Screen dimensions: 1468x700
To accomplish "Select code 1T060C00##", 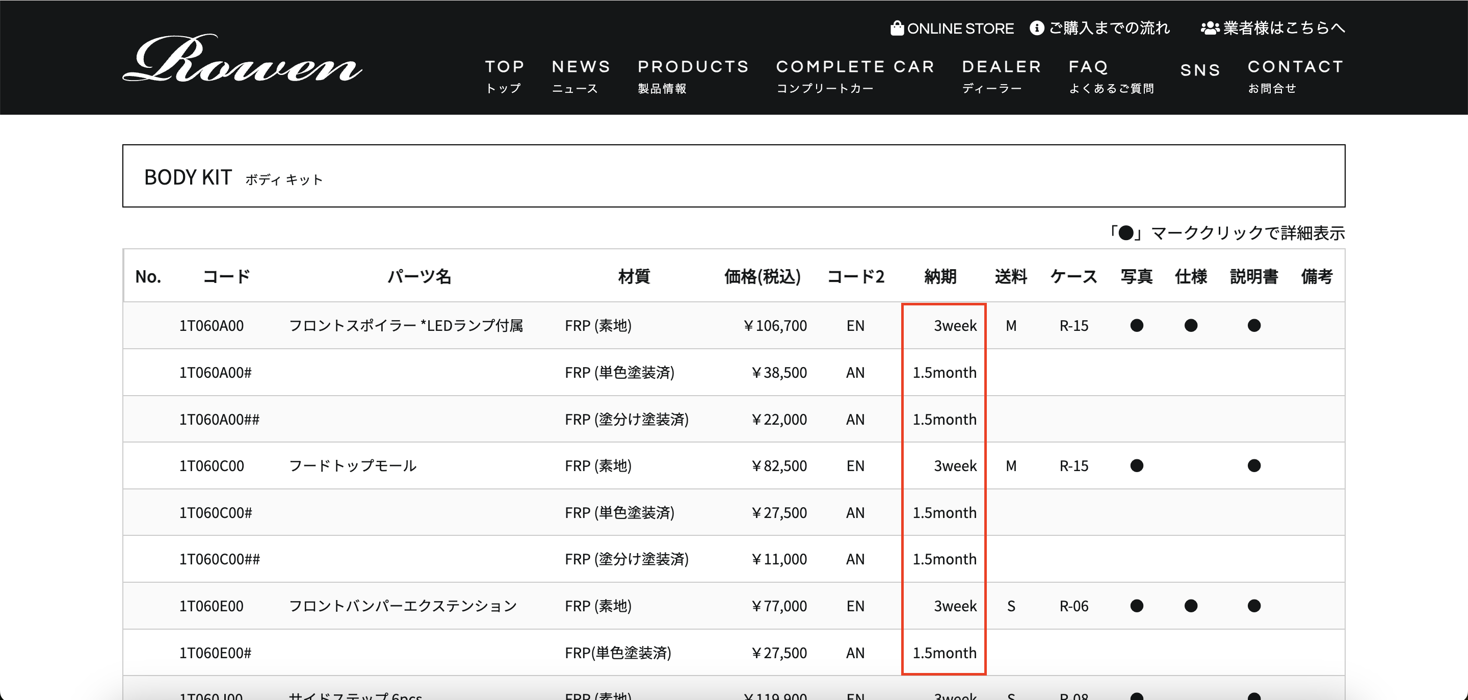I will click(x=219, y=559).
